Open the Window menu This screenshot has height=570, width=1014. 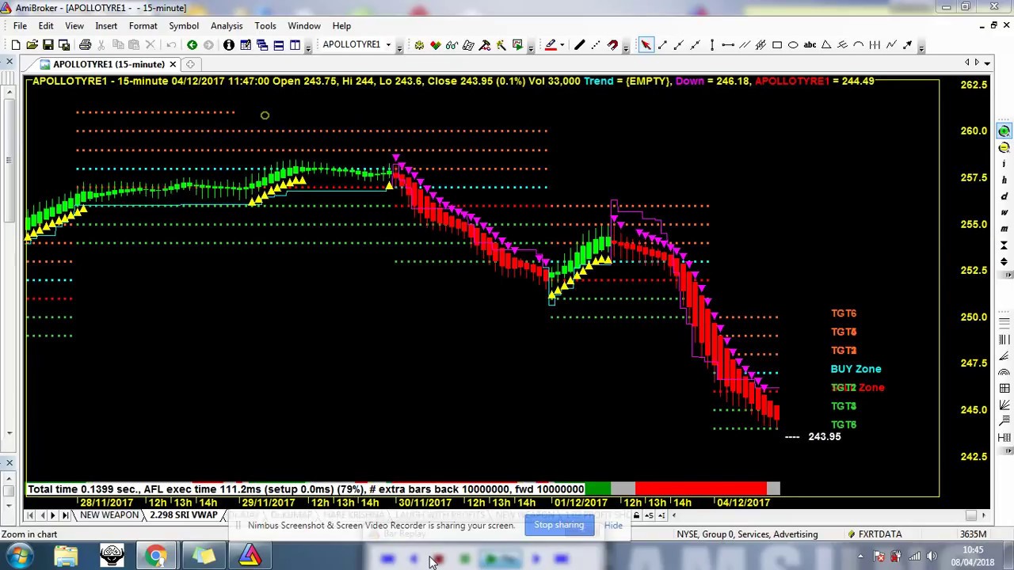point(304,25)
